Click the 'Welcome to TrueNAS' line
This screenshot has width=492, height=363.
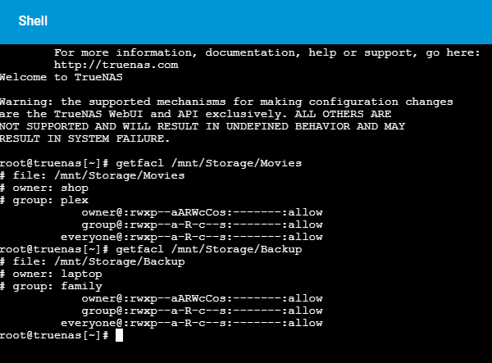pyautogui.click(x=61, y=77)
